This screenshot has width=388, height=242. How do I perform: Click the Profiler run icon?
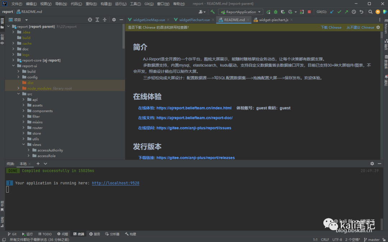pyautogui.click(x=290, y=12)
